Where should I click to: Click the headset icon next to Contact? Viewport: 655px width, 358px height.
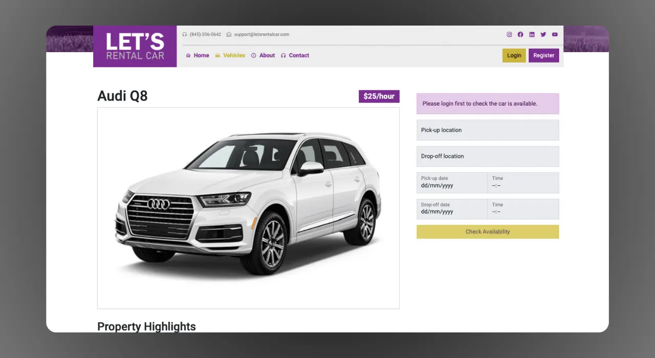tap(283, 56)
